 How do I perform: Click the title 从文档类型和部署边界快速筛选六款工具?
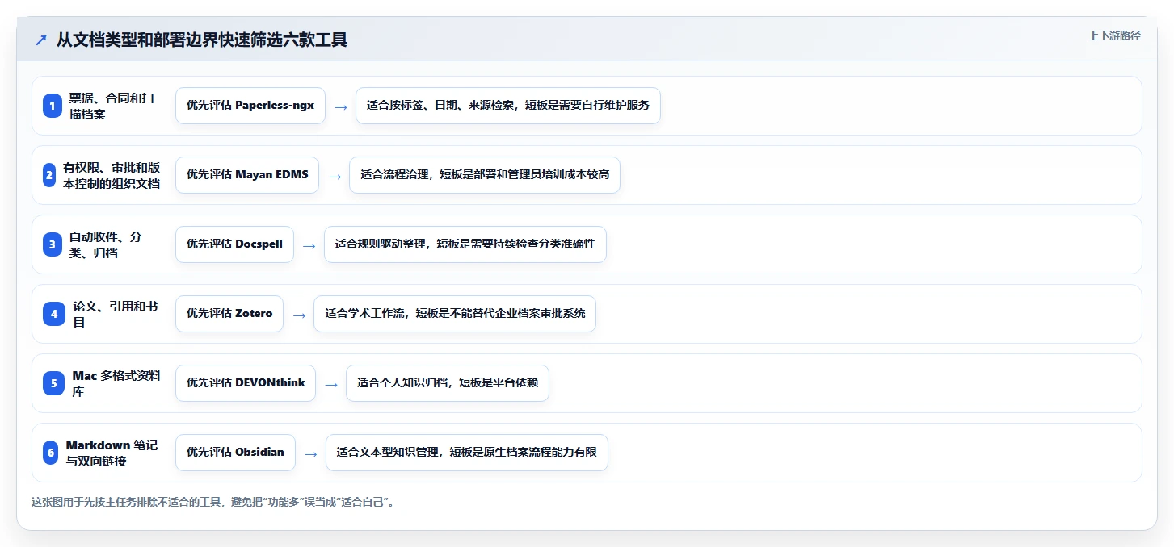(x=202, y=40)
